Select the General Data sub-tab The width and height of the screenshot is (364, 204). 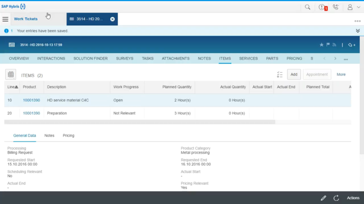pyautogui.click(x=24, y=135)
